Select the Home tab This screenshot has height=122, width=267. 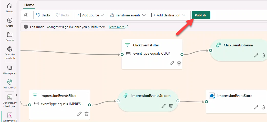29,5
